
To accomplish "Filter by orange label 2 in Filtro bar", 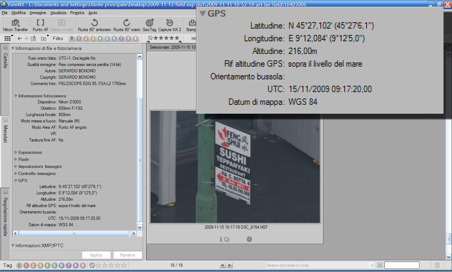I will coord(86,38).
